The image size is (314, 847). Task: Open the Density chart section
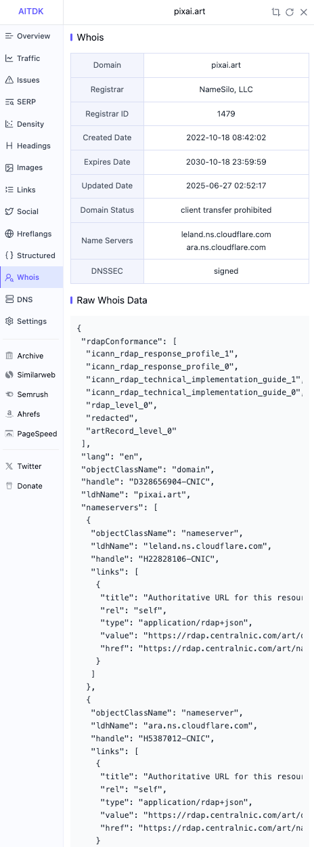pos(31,124)
